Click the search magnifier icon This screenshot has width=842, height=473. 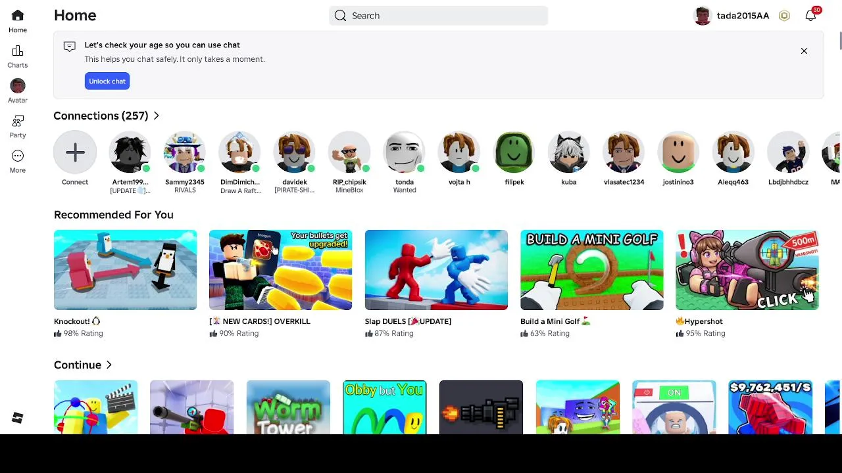(x=340, y=16)
